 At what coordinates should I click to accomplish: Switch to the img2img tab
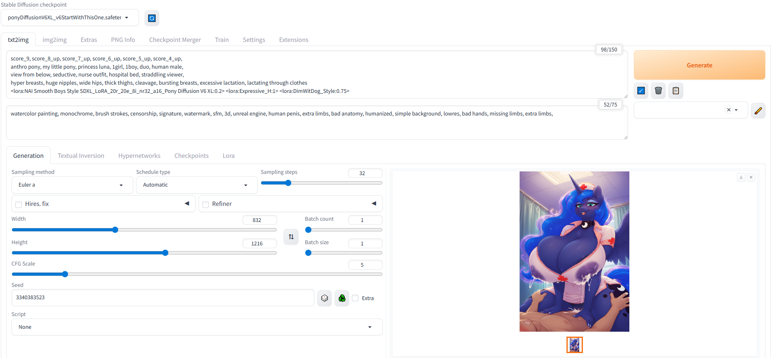[55, 40]
